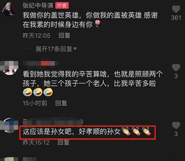Like the comment about 照顾两个孩子
185x161 pixels.
[x=176, y=68]
